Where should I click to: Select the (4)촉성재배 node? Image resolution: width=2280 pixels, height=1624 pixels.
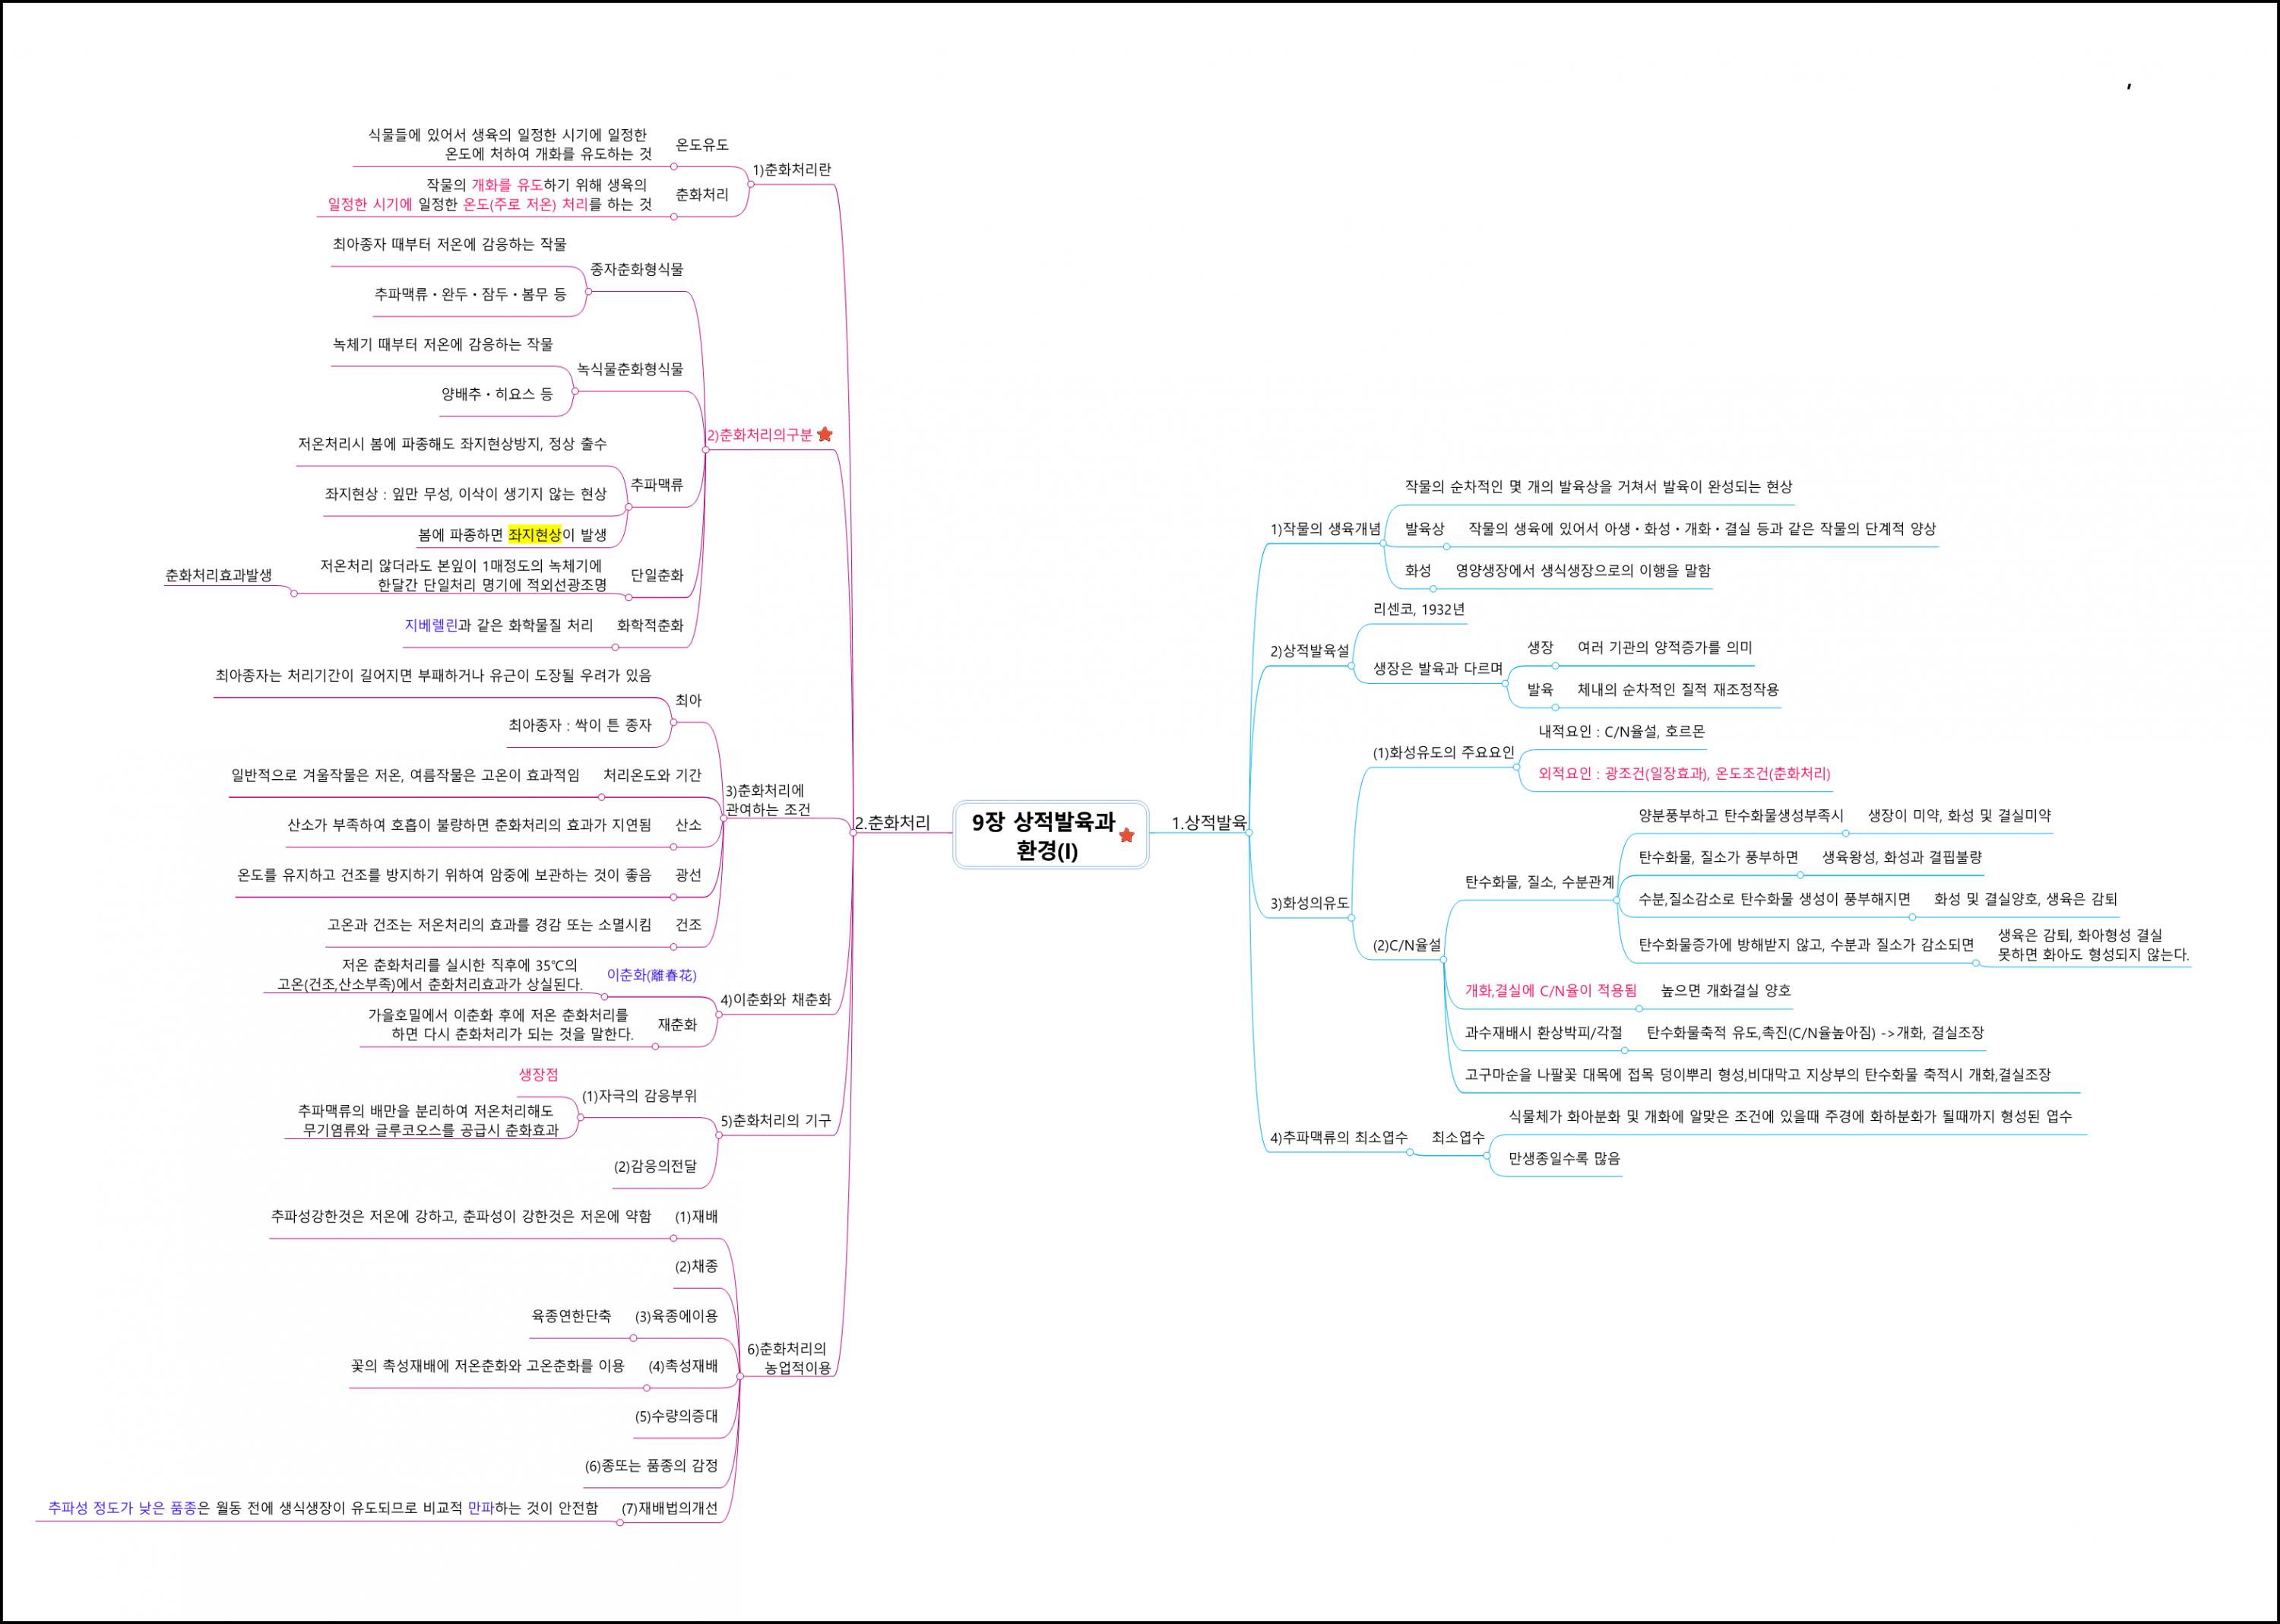pyautogui.click(x=683, y=1366)
